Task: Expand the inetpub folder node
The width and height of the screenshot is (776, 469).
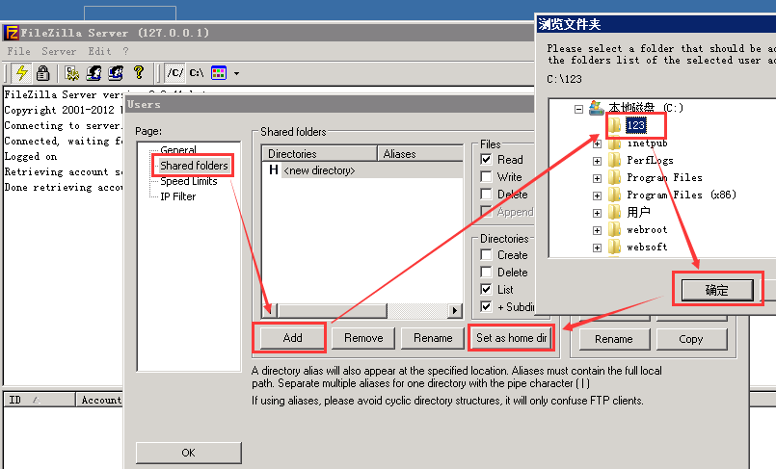Action: coord(598,143)
